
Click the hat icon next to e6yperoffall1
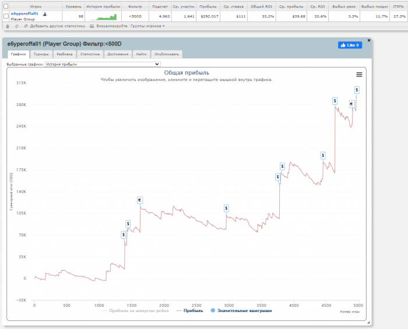pos(44,13)
